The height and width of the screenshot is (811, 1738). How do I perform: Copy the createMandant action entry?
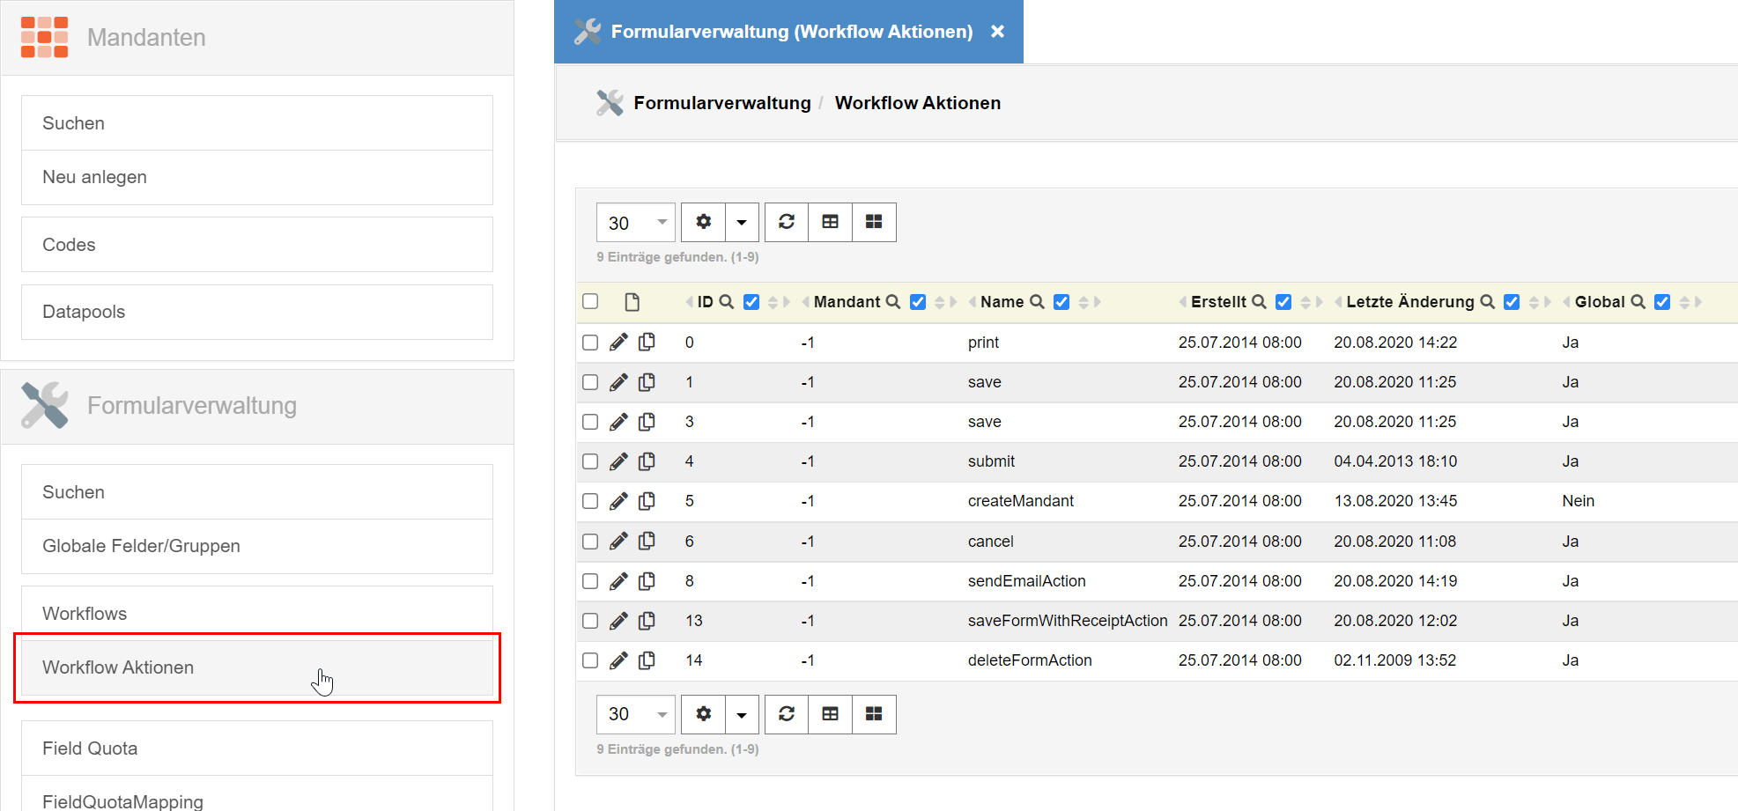pos(647,501)
